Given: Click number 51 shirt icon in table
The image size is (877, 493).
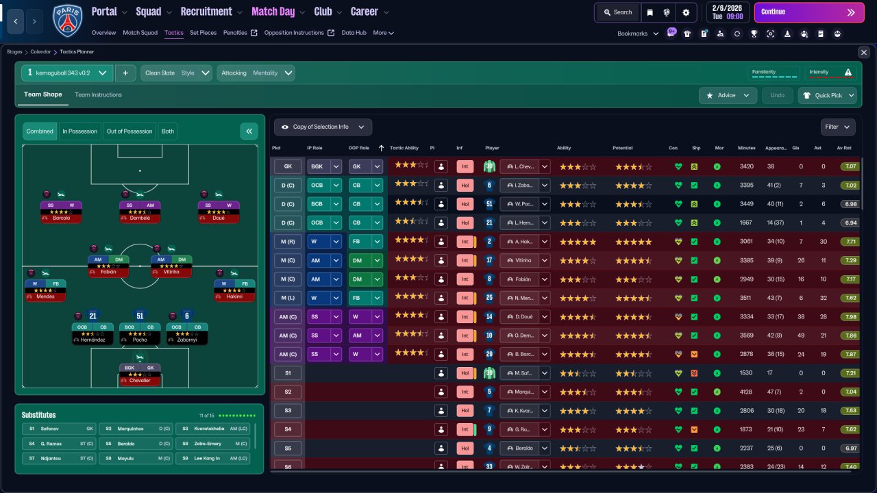Looking at the screenshot, I should [x=489, y=204].
